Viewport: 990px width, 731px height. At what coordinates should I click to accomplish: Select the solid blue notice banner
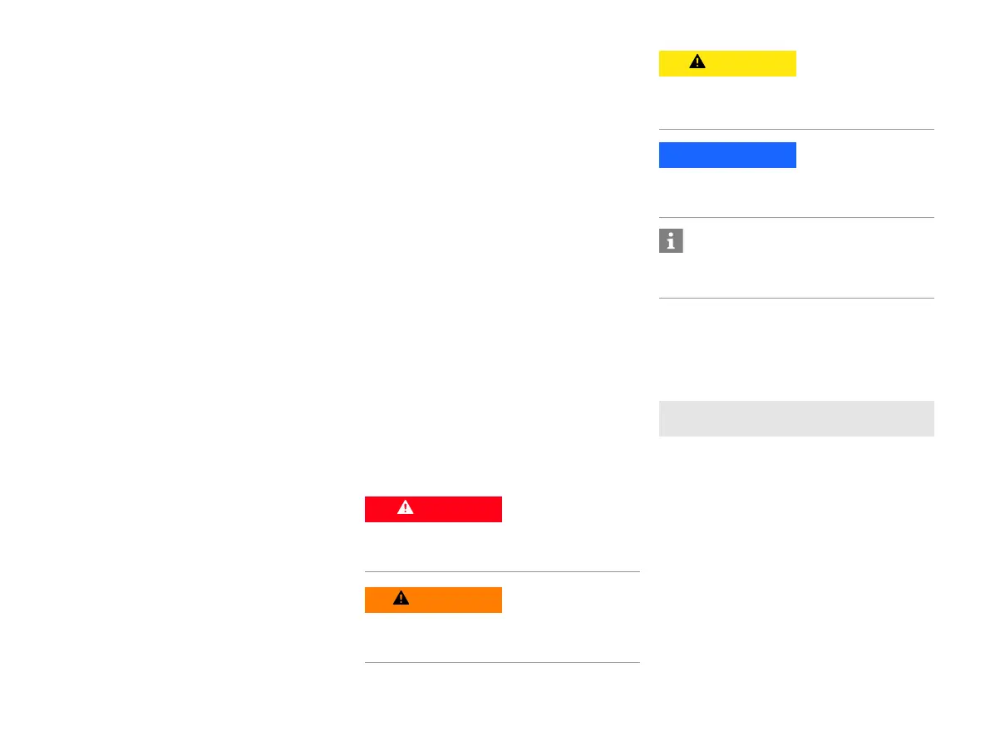pyautogui.click(x=727, y=155)
